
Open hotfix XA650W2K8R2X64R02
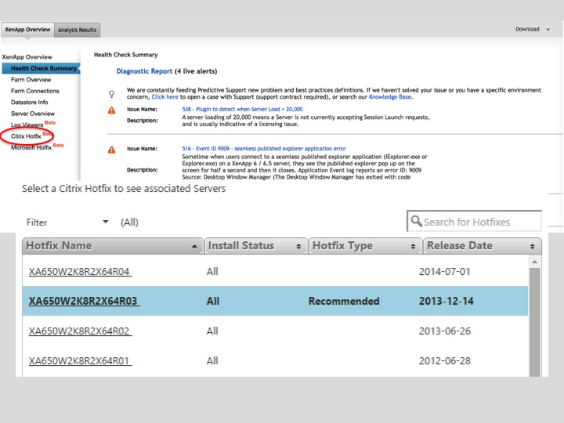pos(80,331)
